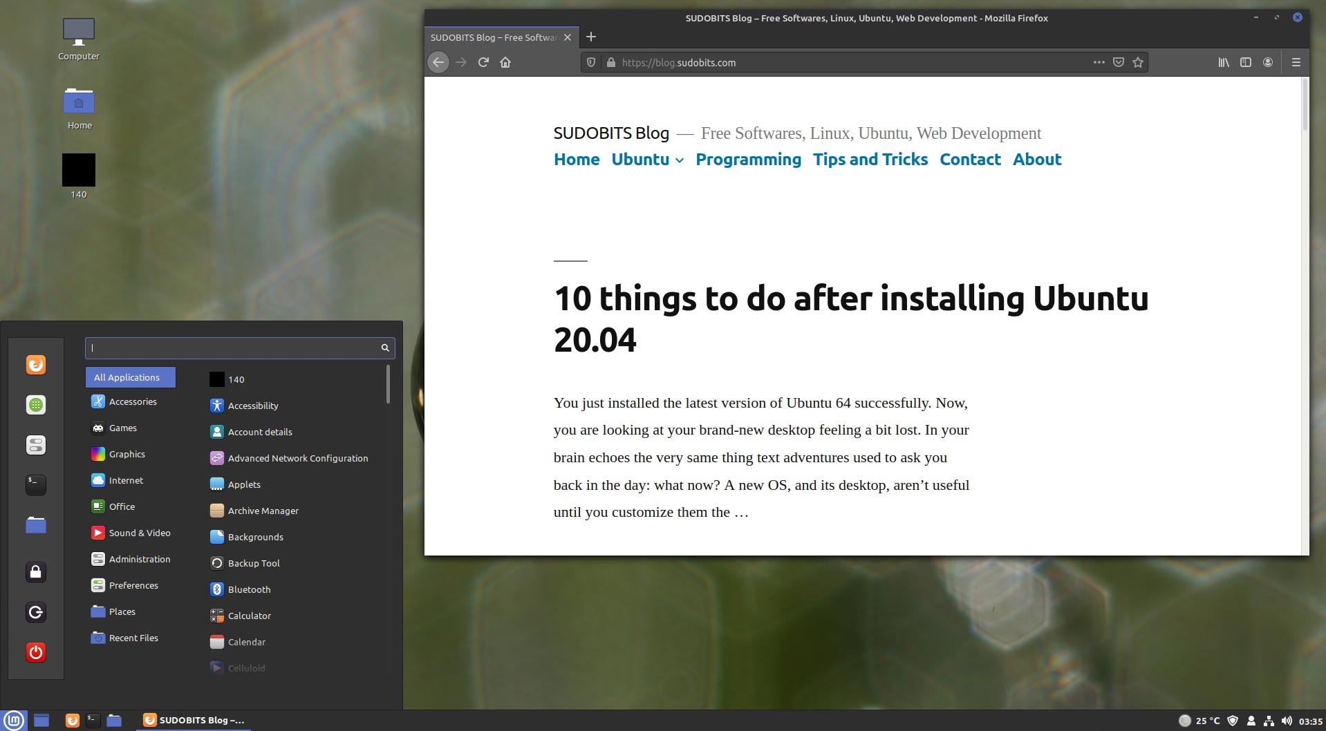The width and height of the screenshot is (1326, 731).
Task: Bookmark this page with the star
Action: pos(1137,62)
